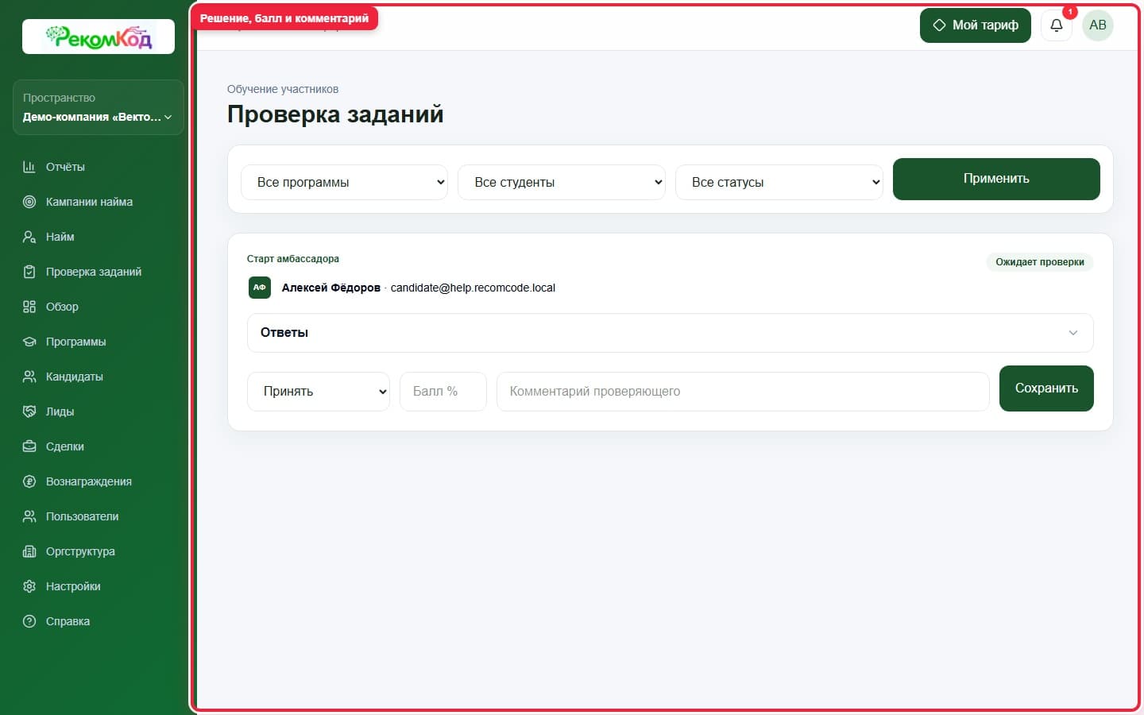
Task: Click the Найм person-search icon
Action: pos(29,237)
